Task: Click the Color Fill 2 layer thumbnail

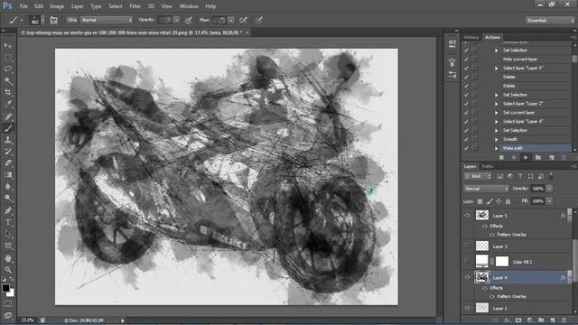Action: 481,261
